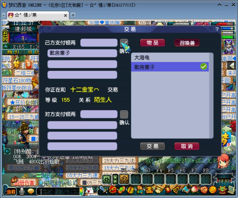Click the 取消 cancel button
This screenshot has height=198, width=238.
(x=187, y=146)
